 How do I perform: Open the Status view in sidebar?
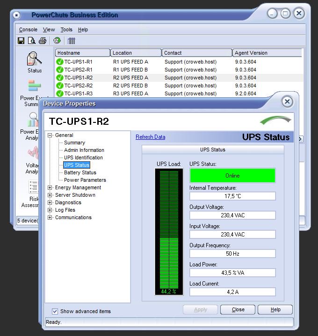click(34, 62)
